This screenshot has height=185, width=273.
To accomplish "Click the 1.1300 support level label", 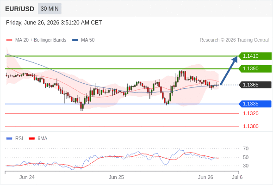I will 251,126.
